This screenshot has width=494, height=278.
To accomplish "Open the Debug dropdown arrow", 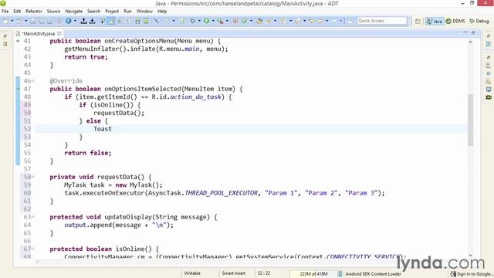I will [199, 21].
